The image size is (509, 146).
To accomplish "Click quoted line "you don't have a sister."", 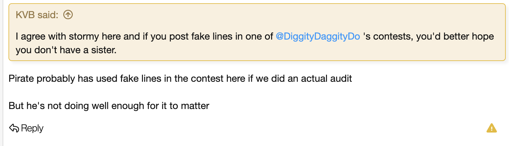I will [66, 50].
